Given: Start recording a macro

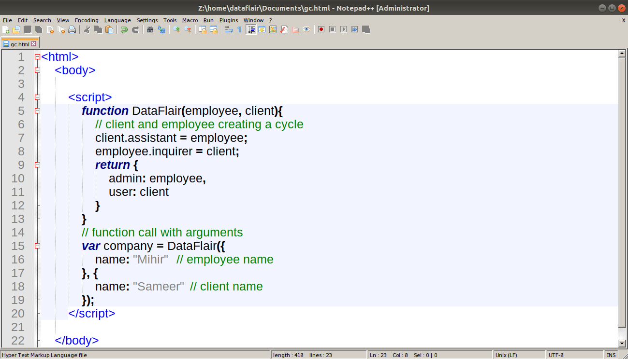Looking at the screenshot, I should point(322,29).
